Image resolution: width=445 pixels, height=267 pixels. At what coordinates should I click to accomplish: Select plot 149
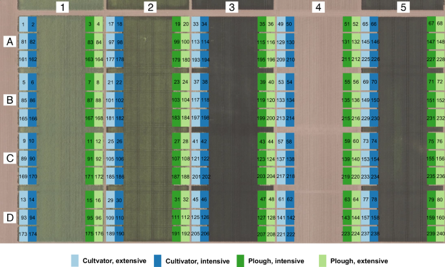point(365,100)
